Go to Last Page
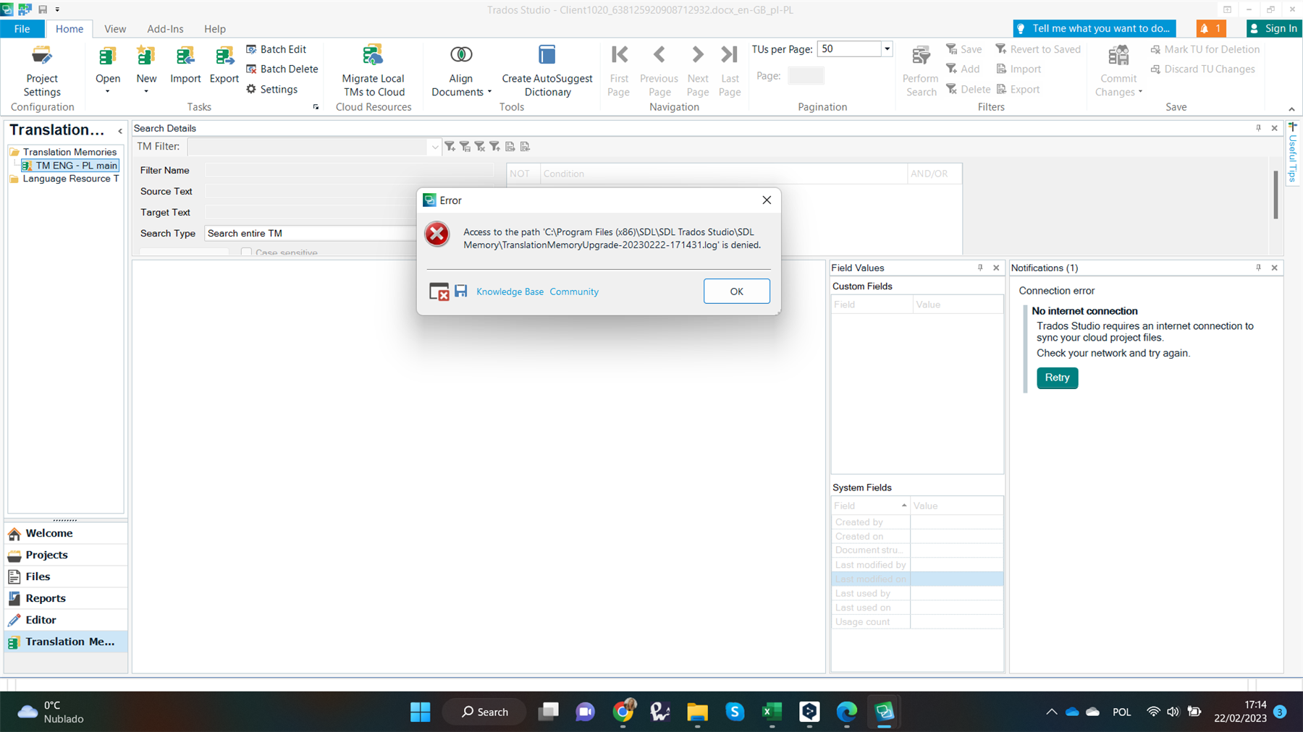 click(730, 72)
